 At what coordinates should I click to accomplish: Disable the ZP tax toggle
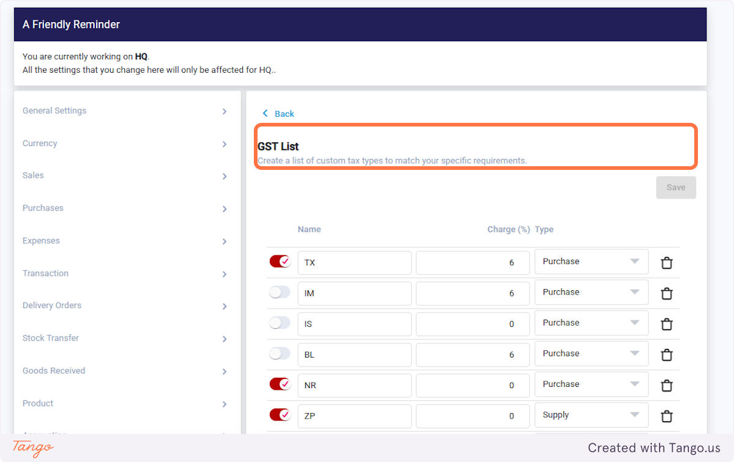(280, 415)
